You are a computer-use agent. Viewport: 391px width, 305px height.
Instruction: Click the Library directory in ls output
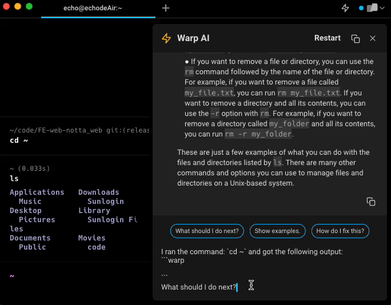[94, 211]
